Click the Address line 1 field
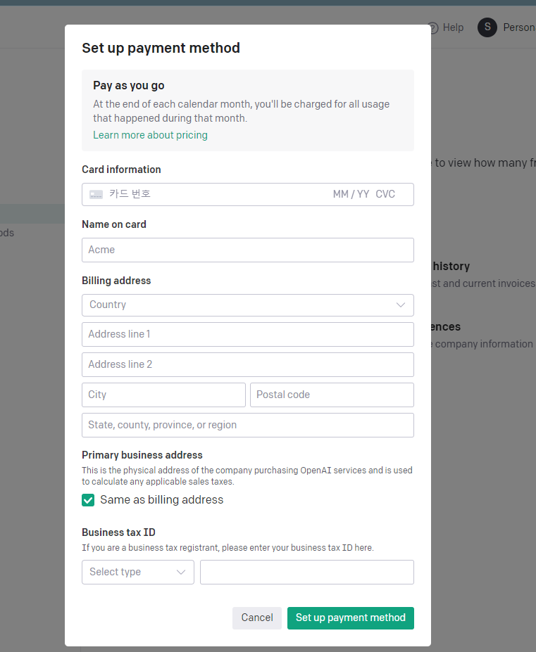The image size is (536, 652). pos(248,334)
